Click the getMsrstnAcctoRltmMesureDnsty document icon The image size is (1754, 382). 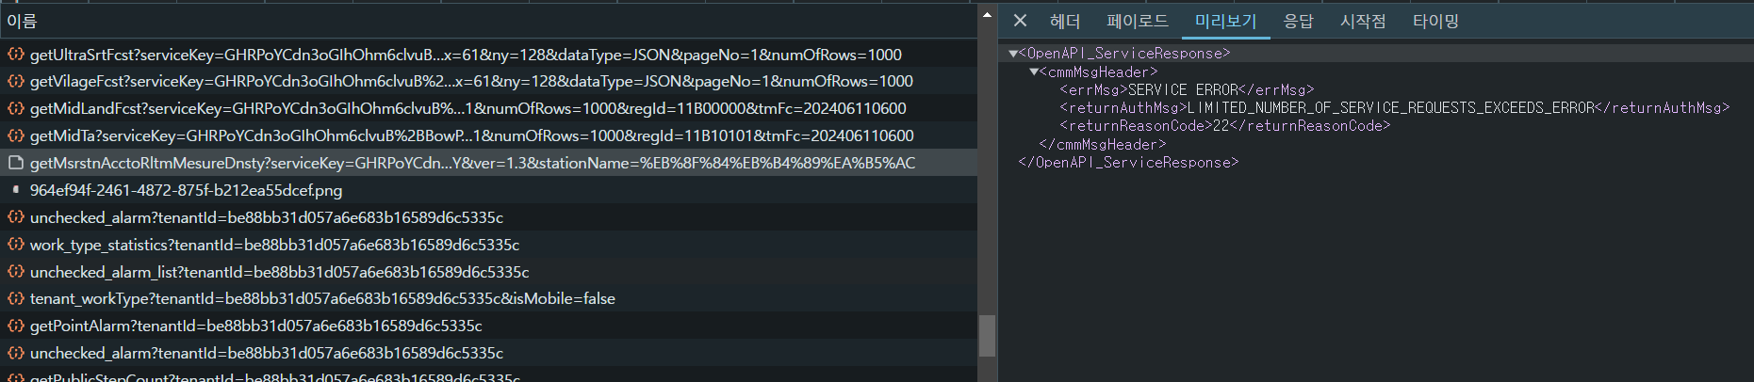(15, 163)
